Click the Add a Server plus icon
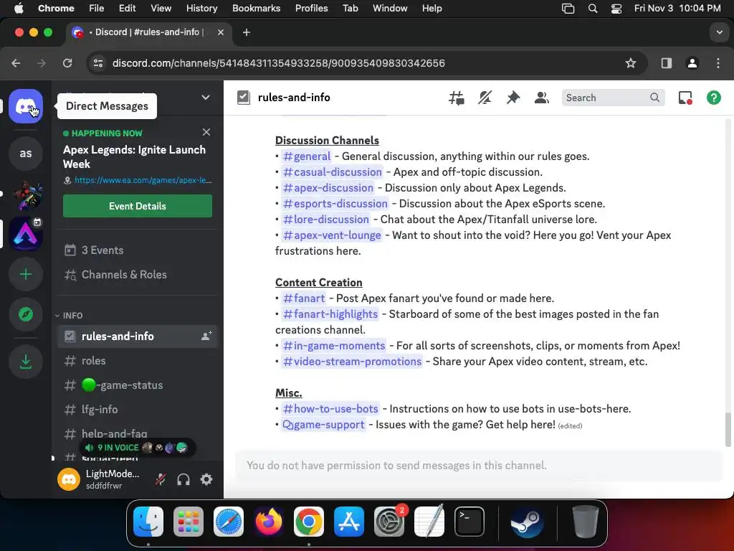Screen dimensions: 734x551 pyautogui.click(x=26, y=274)
